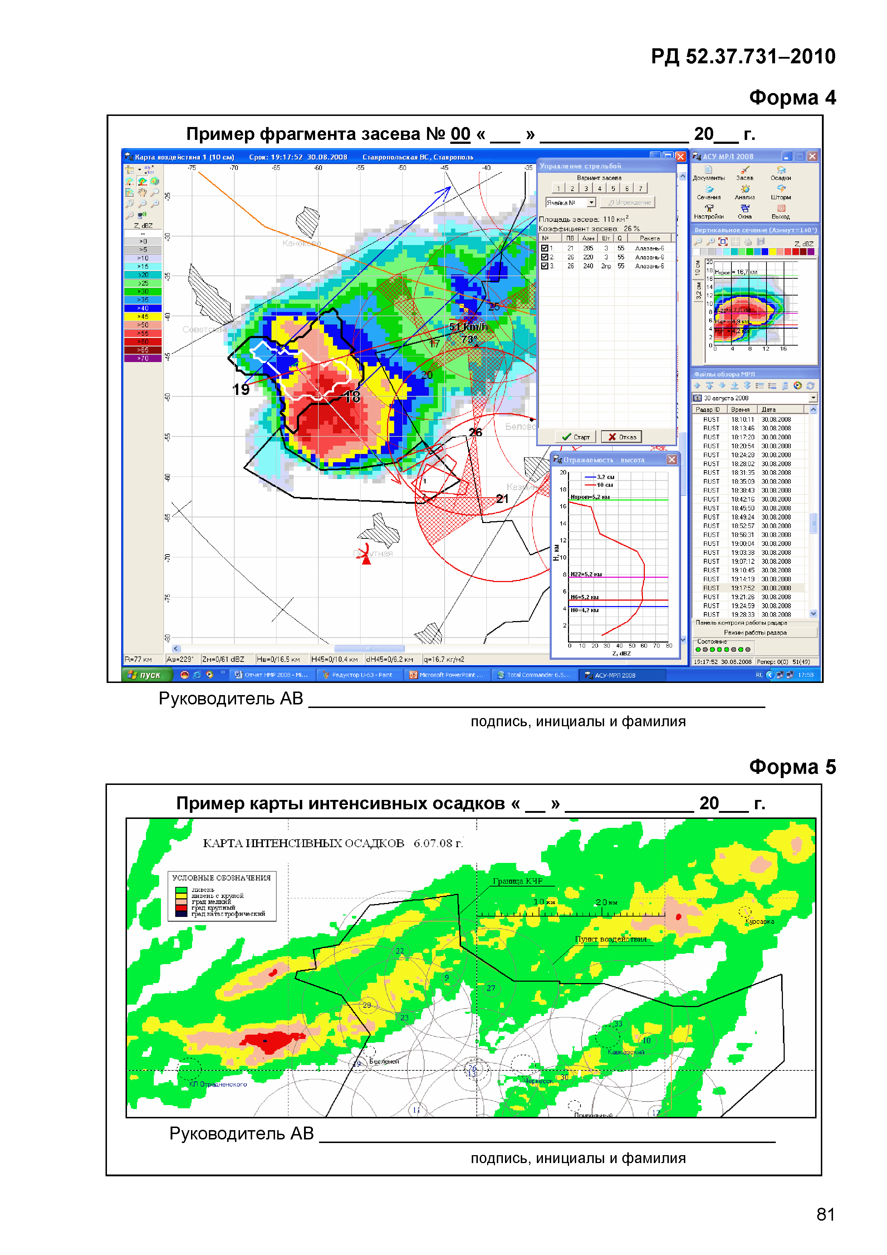The height and width of the screenshot is (1255, 887).
Task: Go to next radar file (down arrow)
Action: click(x=722, y=385)
